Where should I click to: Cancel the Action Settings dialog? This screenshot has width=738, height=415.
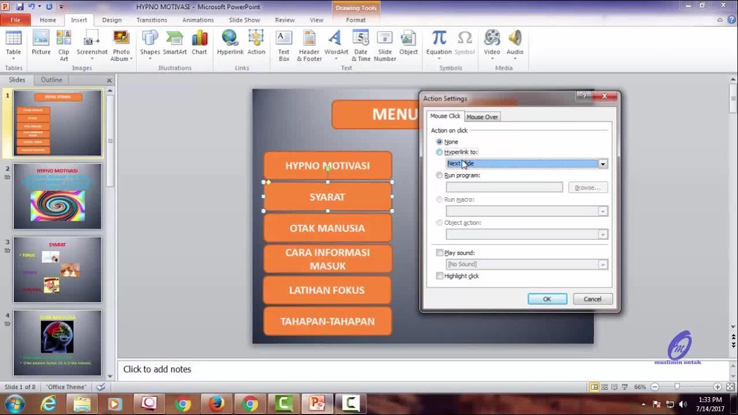point(592,299)
